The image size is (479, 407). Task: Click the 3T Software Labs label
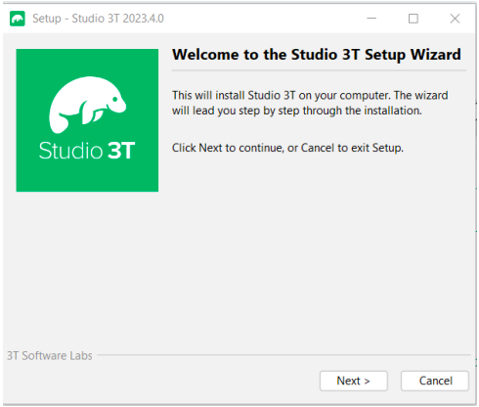pyautogui.click(x=50, y=355)
